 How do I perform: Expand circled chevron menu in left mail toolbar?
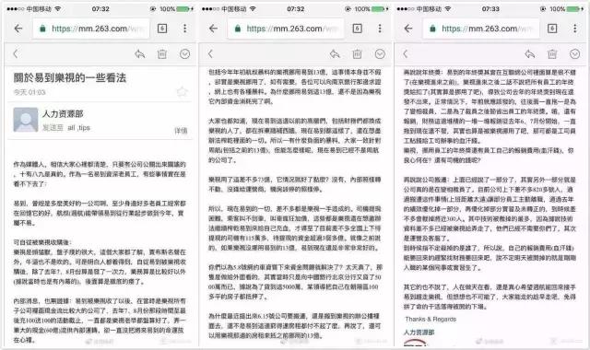point(184,54)
